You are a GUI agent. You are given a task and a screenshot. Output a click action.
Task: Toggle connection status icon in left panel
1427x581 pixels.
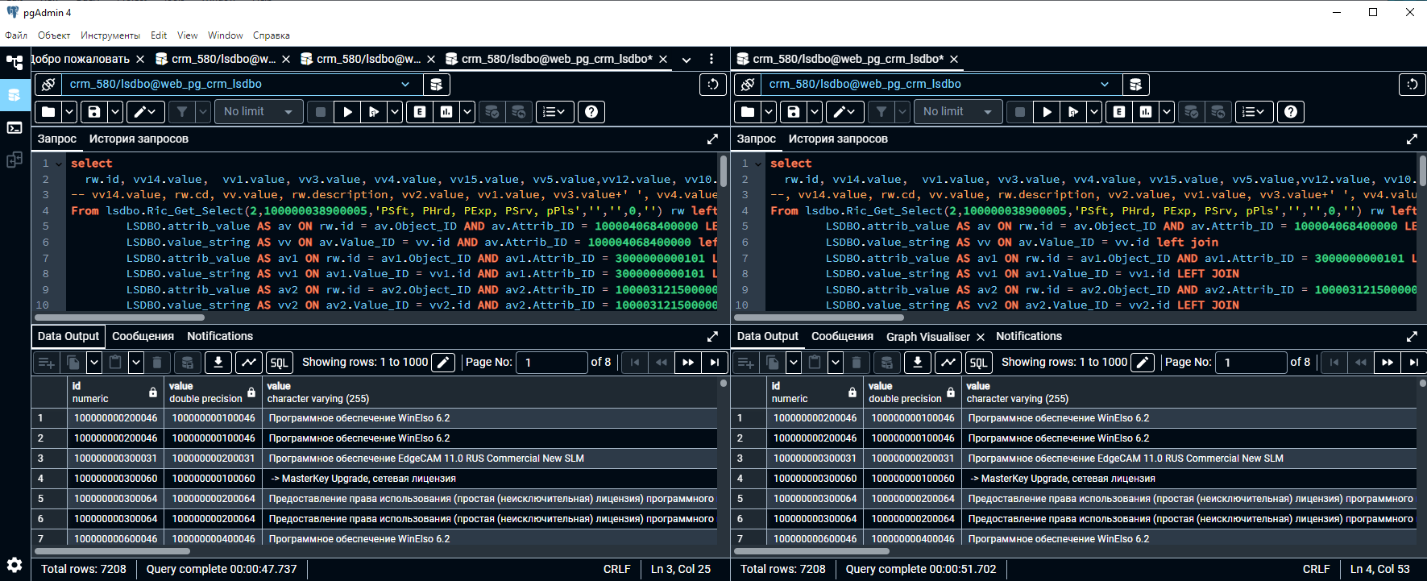pos(48,84)
